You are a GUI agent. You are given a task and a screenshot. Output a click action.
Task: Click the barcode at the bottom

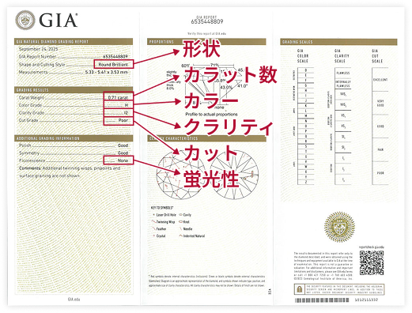click(322, 300)
